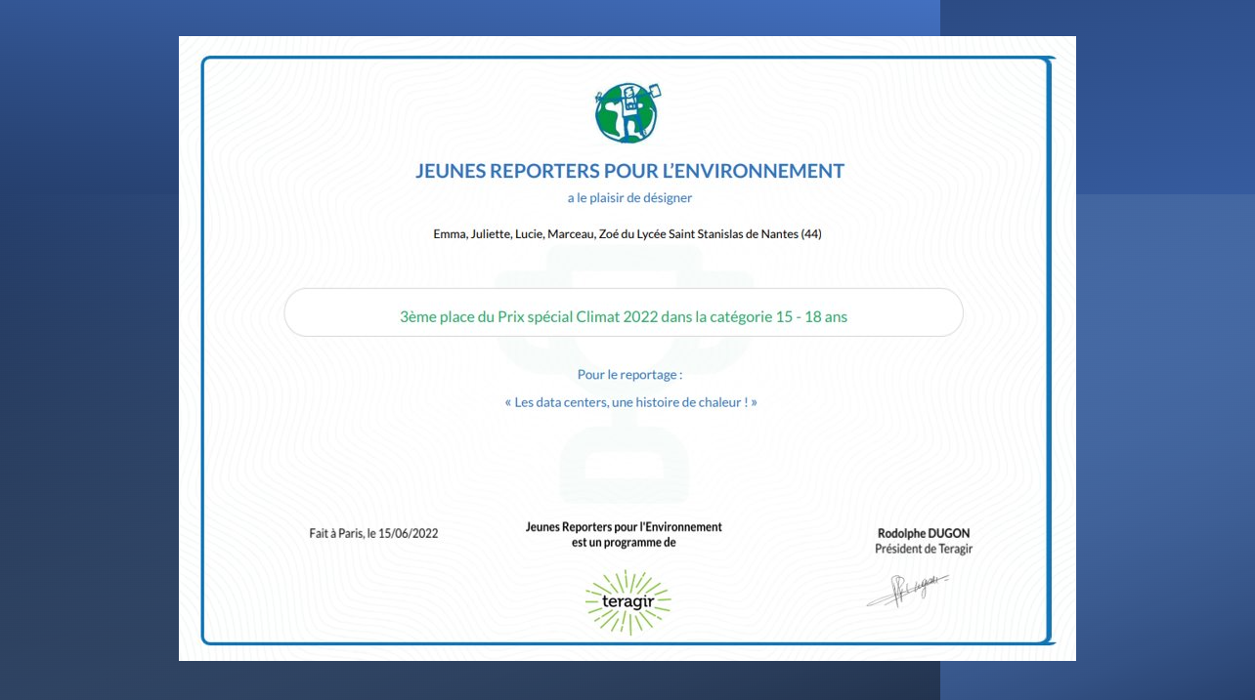Viewport: 1255px width, 700px height.
Task: Click the globe reporter logo at top
Action: 627,113
